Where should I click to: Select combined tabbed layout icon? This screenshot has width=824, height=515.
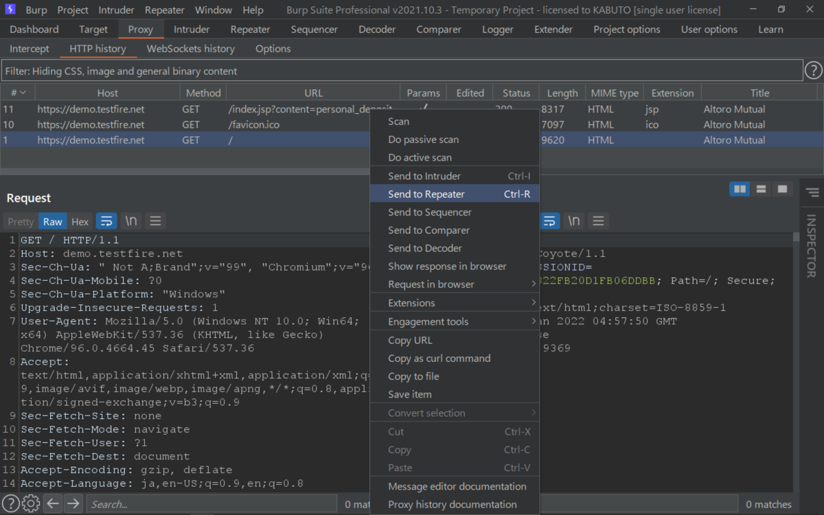coord(781,189)
